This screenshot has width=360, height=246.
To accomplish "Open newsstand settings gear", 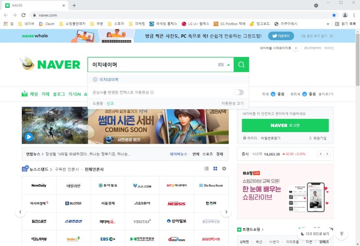I will [224, 169].
